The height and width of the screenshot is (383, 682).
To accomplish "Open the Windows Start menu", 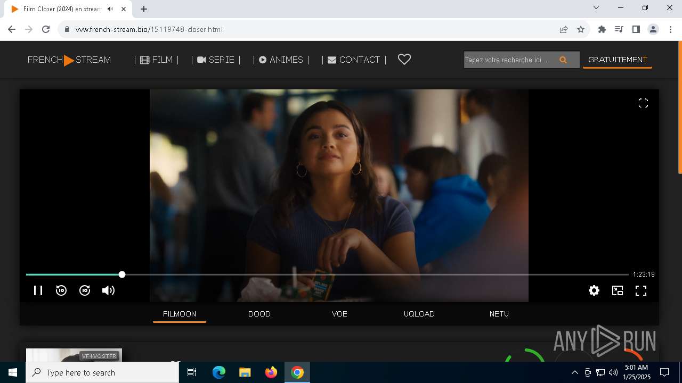I will coord(13,372).
